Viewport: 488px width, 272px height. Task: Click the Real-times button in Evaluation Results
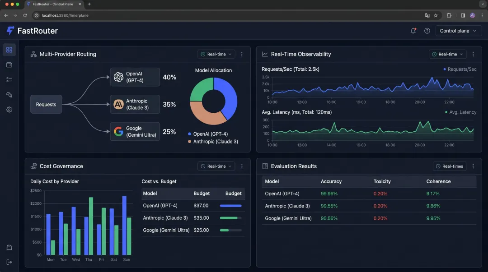point(450,166)
